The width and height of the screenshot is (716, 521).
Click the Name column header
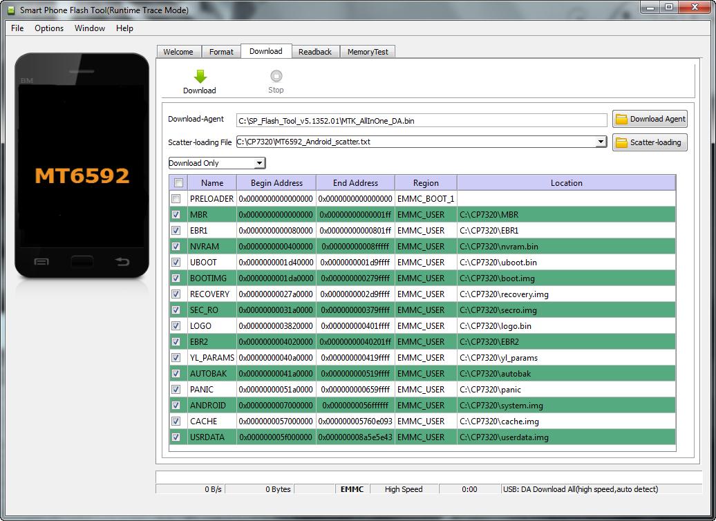tap(212, 182)
